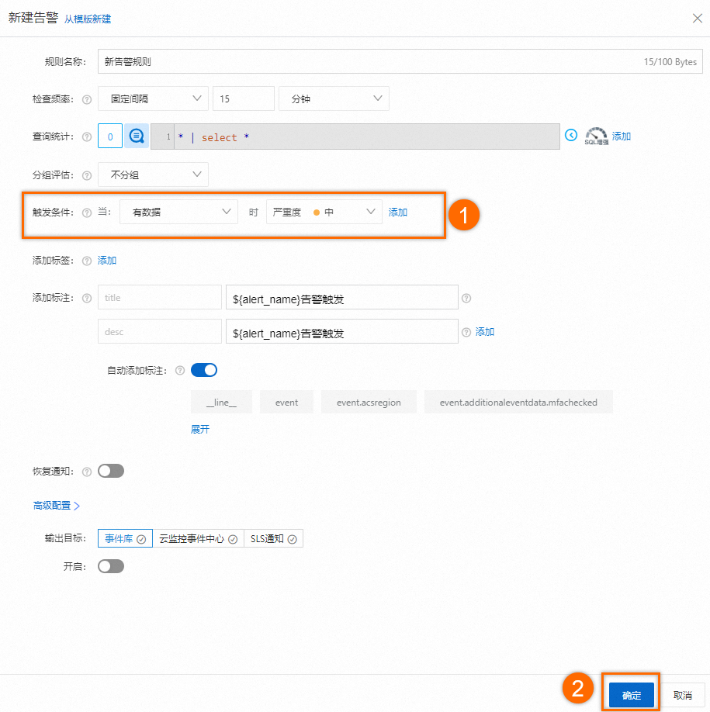Click help icon next to 自动添加标注
Screen dimensions: 710x712
tap(180, 371)
